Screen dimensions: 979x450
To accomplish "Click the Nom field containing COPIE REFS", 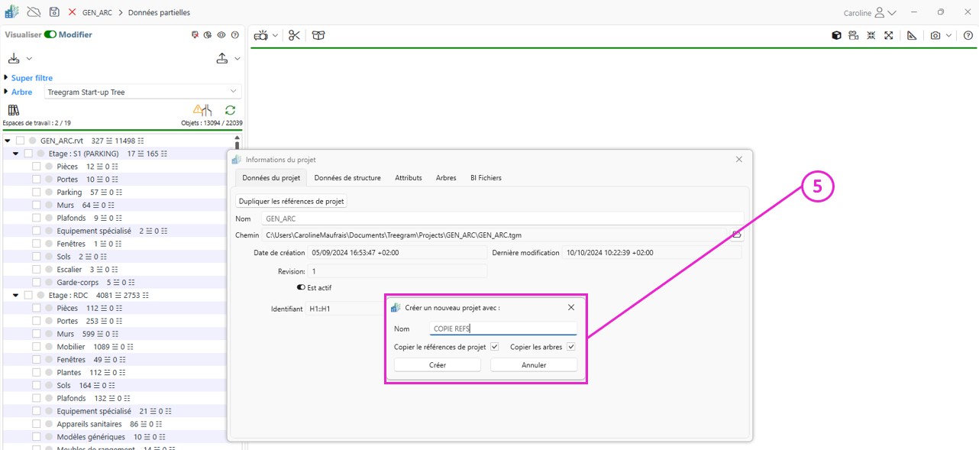I will (x=502, y=329).
